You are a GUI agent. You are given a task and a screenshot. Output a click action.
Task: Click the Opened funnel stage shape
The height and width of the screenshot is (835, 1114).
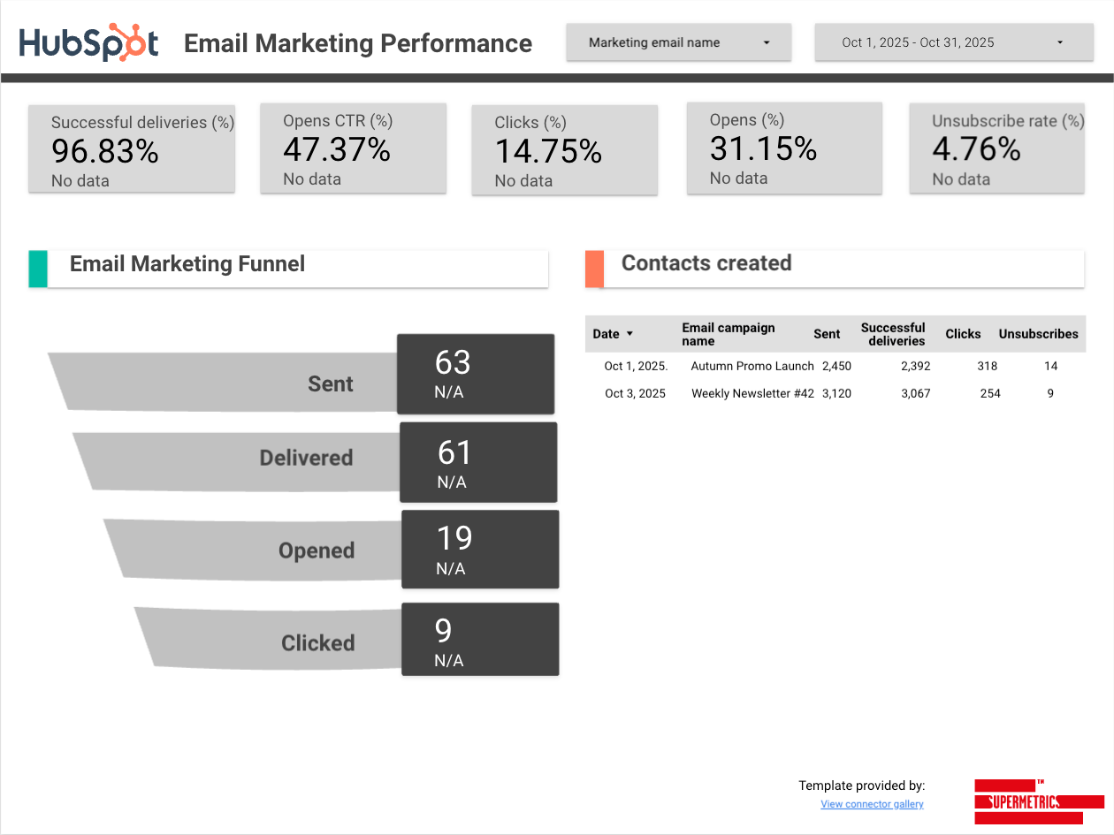coord(256,550)
